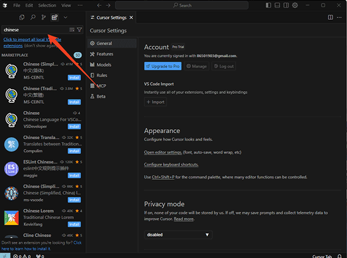Viewport: 347px width, 258px height.
Task: Click the top Search command bar
Action: (x=182, y=5)
